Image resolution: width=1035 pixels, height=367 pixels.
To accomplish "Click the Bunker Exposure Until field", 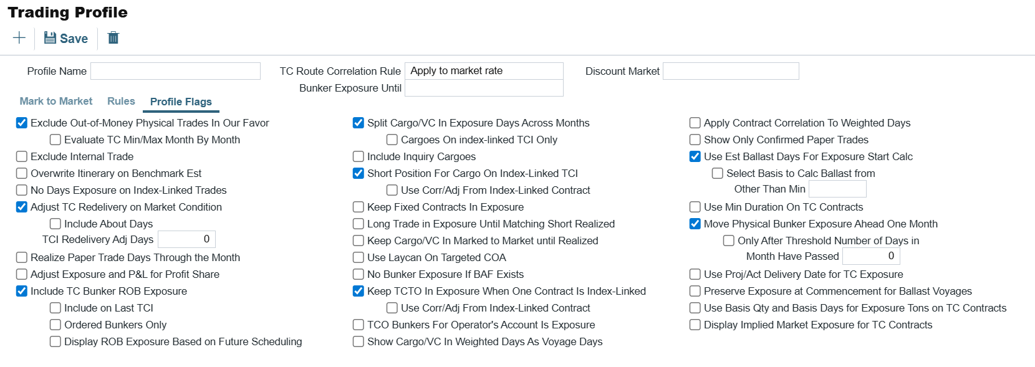I will [x=484, y=88].
